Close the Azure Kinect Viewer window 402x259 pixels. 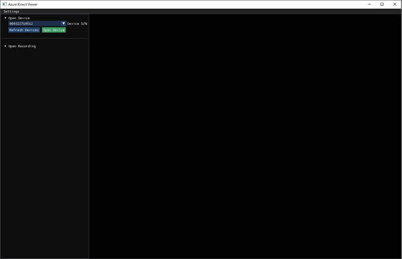(x=395, y=4)
